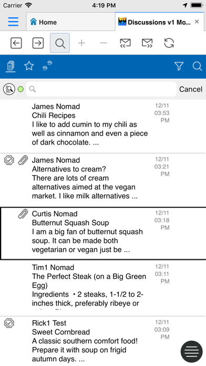Refresh the discussions view

coord(169,43)
